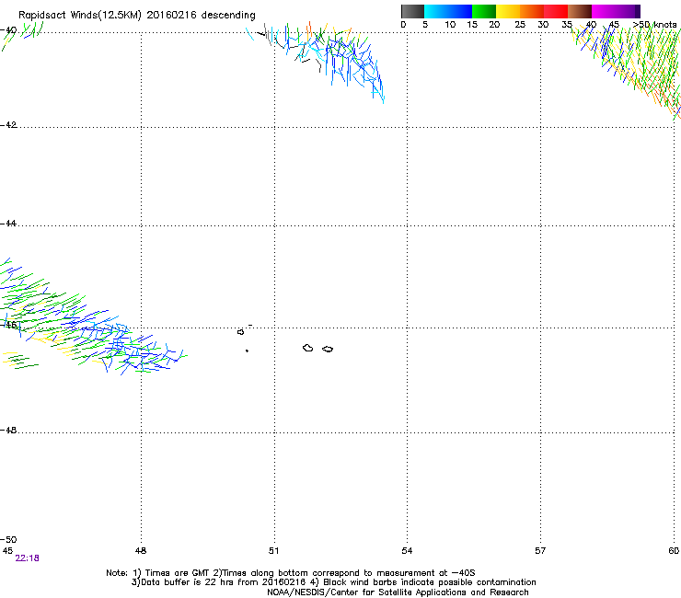
Task: Click the title 'Rapidsact Winds(12.5KM) 20160216 descending'
Action: [x=137, y=15]
